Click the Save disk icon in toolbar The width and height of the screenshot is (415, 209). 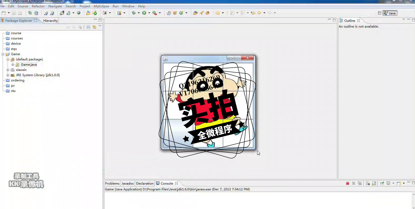coord(14,13)
